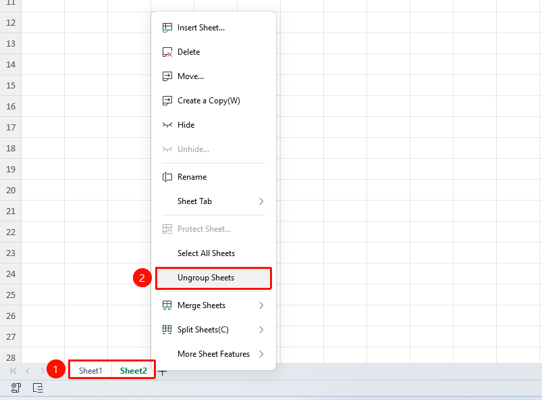Click the Merge Sheets icon
Image resolution: width=542 pixels, height=400 pixels.
click(167, 305)
